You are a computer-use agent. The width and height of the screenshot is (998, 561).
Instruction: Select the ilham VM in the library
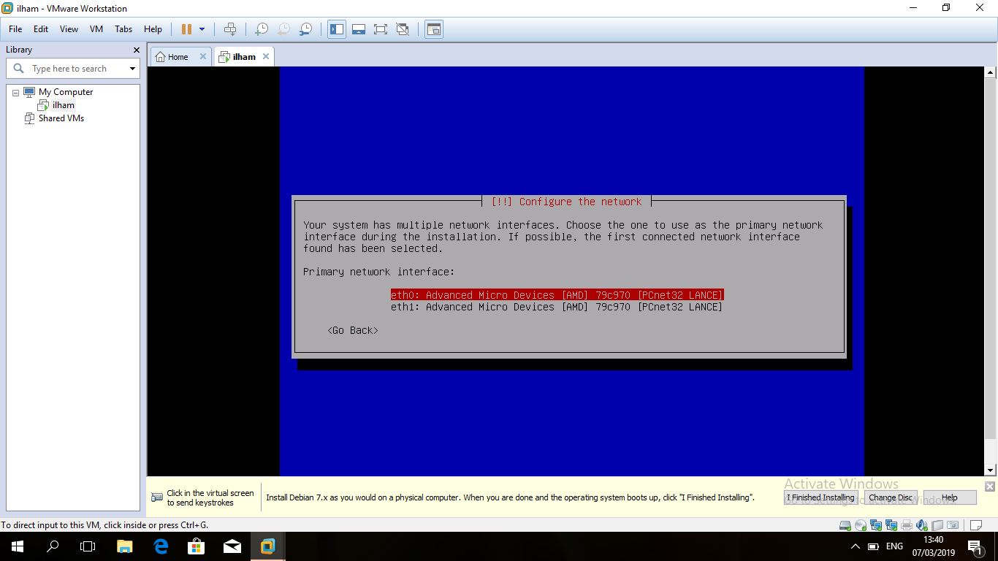point(64,105)
